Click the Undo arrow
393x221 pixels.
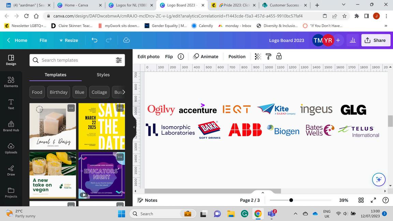(94, 40)
